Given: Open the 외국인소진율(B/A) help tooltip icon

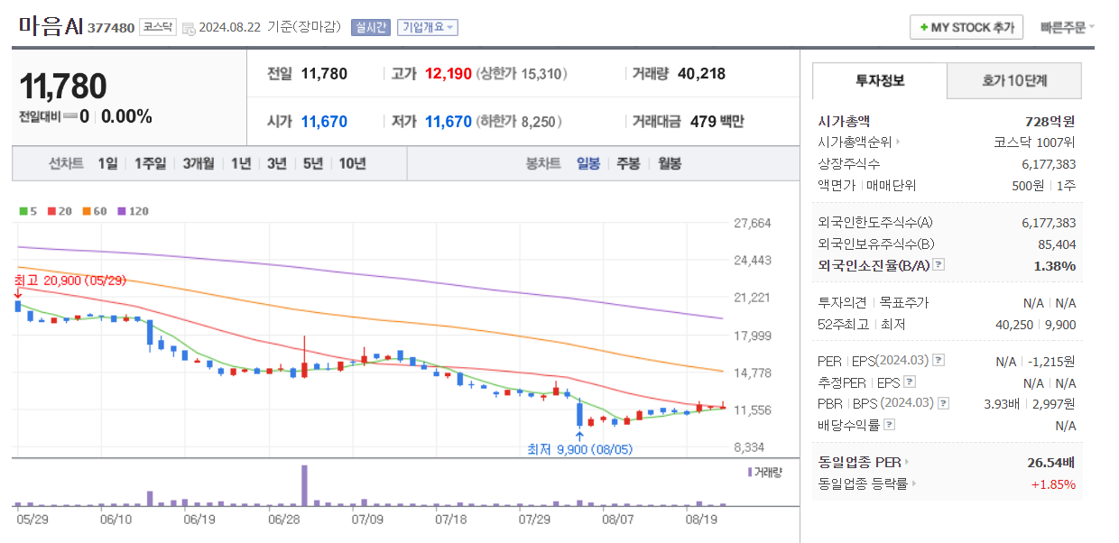Looking at the screenshot, I should click(939, 264).
